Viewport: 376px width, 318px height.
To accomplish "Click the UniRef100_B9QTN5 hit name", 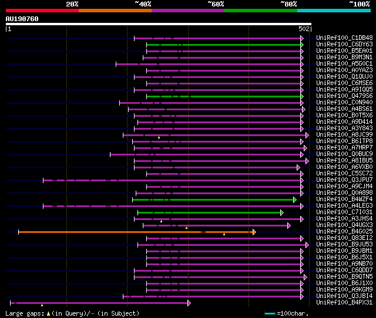I will [x=344, y=277].
